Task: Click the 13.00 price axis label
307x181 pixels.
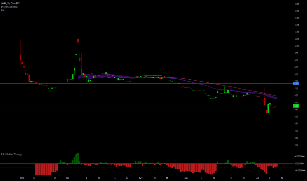Action: click(x=296, y=4)
